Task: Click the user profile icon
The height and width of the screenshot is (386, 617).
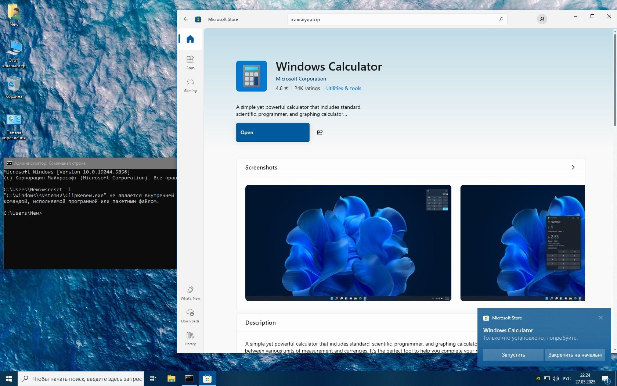Action: tap(542, 19)
